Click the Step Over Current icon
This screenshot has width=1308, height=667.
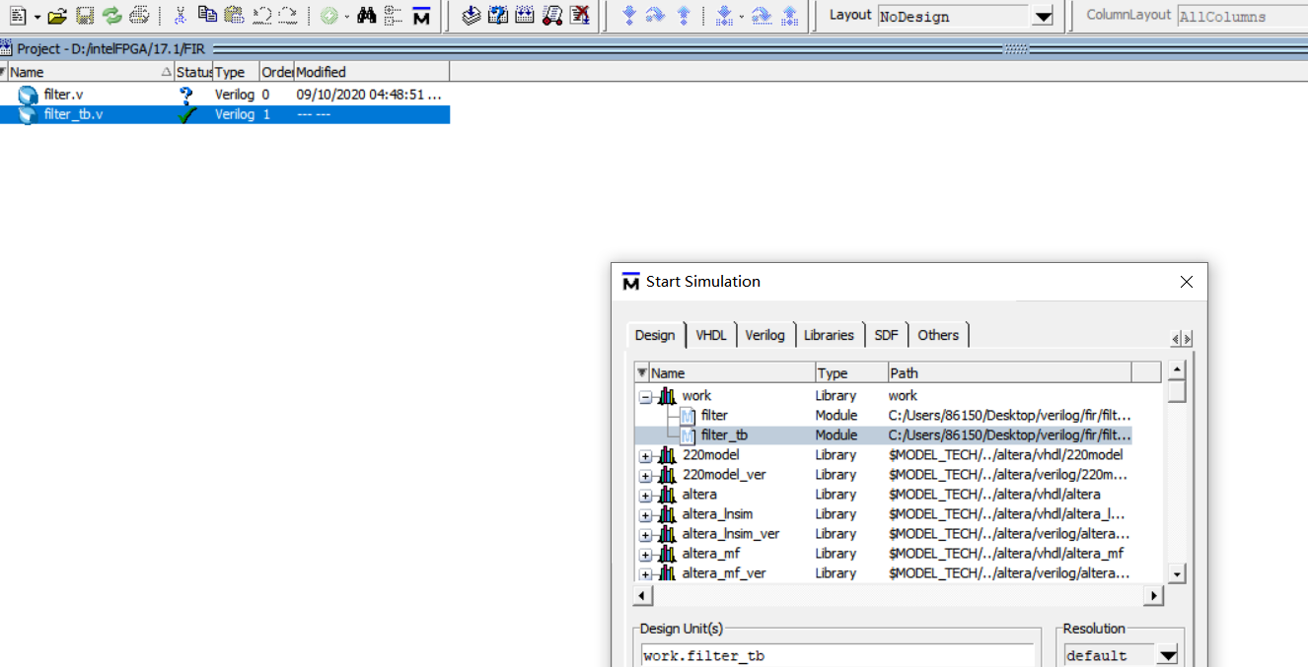pos(762,16)
